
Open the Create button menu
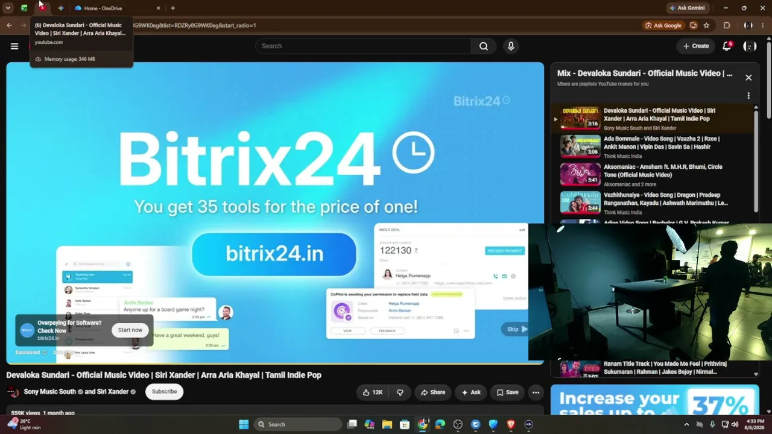pyautogui.click(x=695, y=46)
